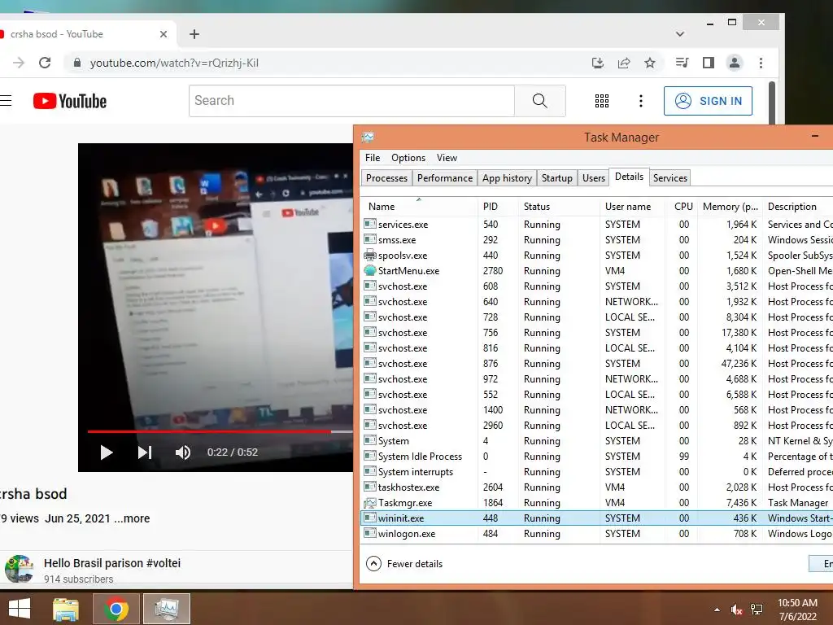Image resolution: width=833 pixels, height=625 pixels.
Task: Open File Explorer from taskbar
Action: click(66, 609)
